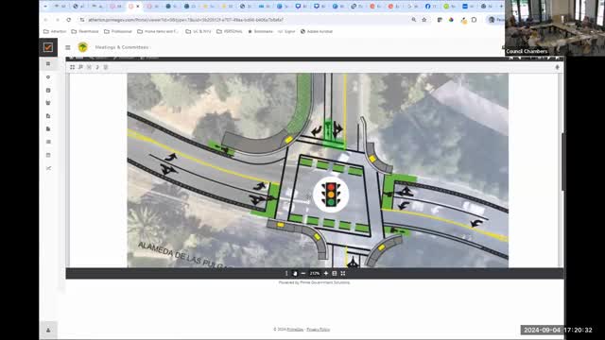Click the document viewer vertical scrollbar
This screenshot has width=605, height=340.
562,161
